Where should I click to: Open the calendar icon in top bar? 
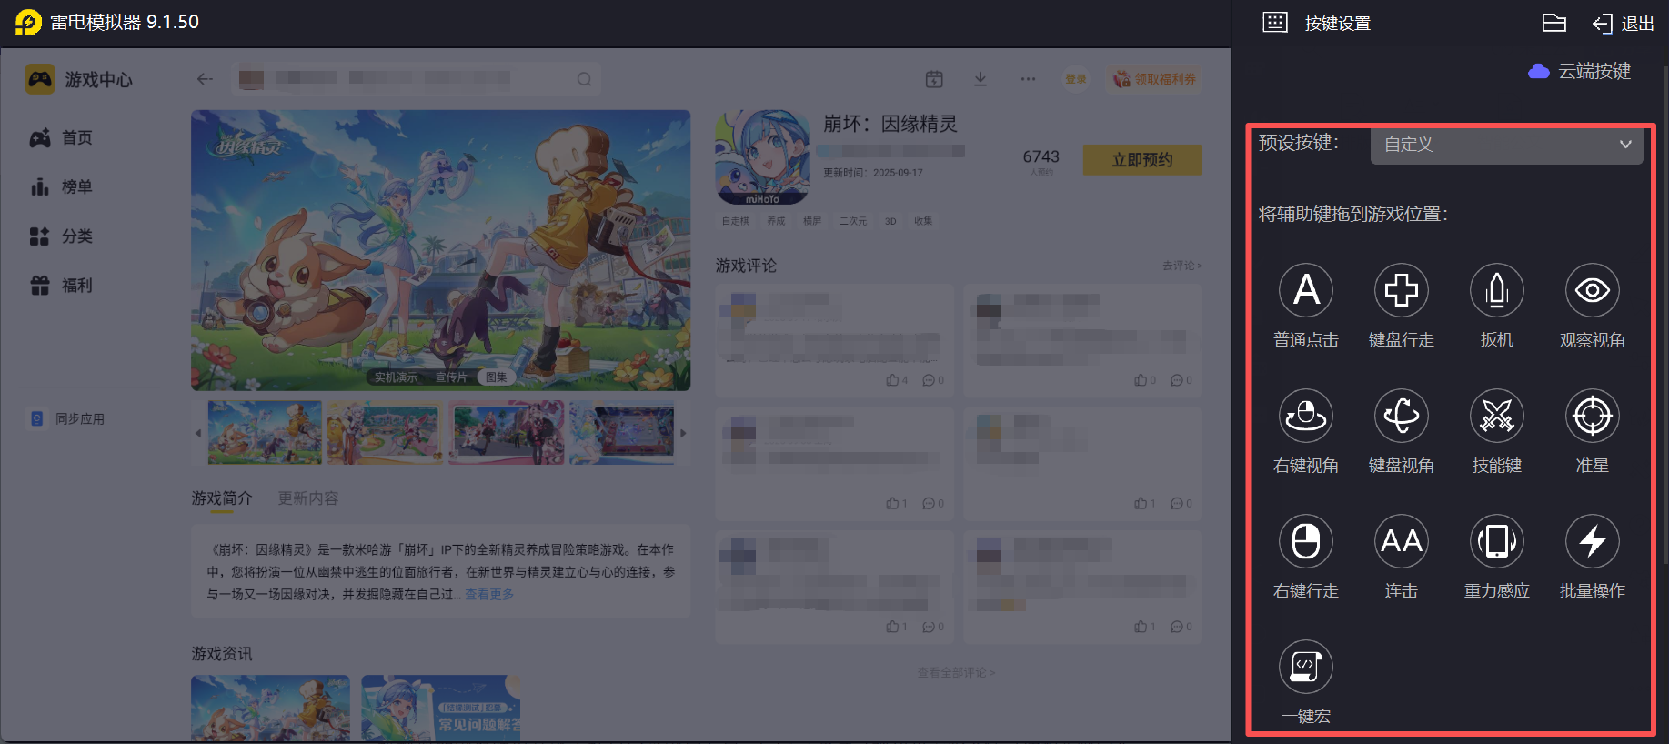(x=934, y=79)
